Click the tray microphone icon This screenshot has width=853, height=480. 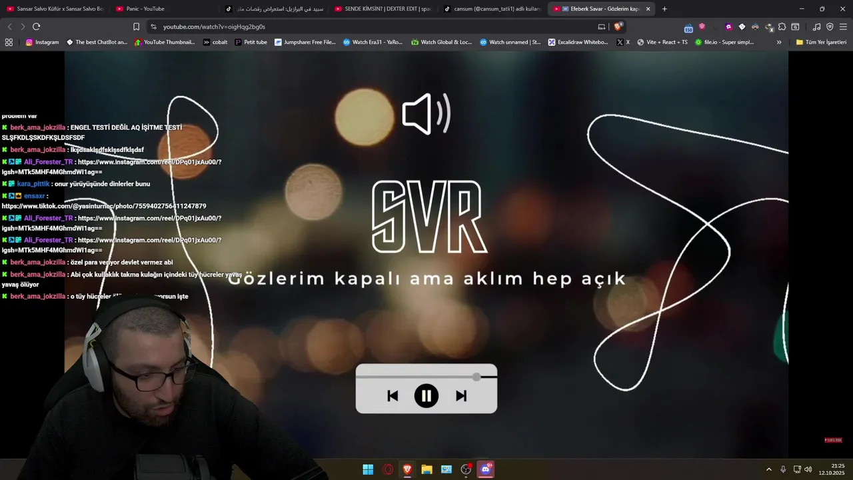point(783,469)
